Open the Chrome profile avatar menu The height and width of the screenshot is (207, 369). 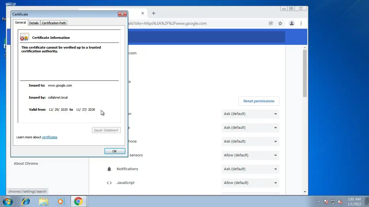292,23
